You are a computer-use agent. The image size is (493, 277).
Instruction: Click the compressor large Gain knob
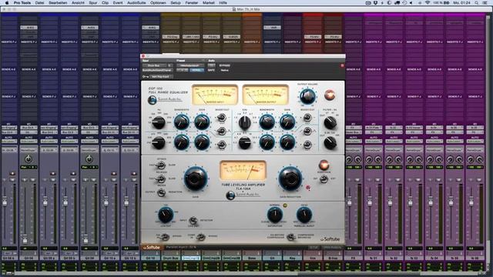click(195, 179)
